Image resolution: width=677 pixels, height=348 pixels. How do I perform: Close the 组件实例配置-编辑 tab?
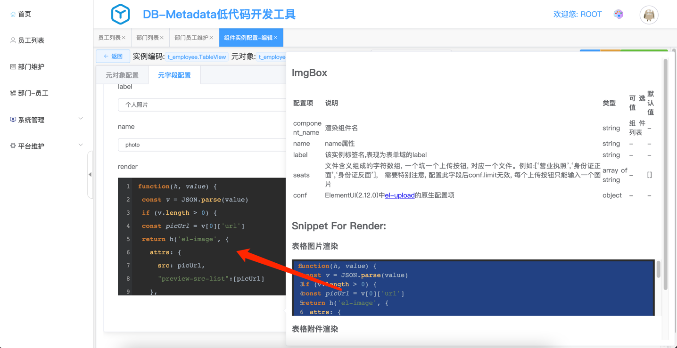tap(276, 38)
